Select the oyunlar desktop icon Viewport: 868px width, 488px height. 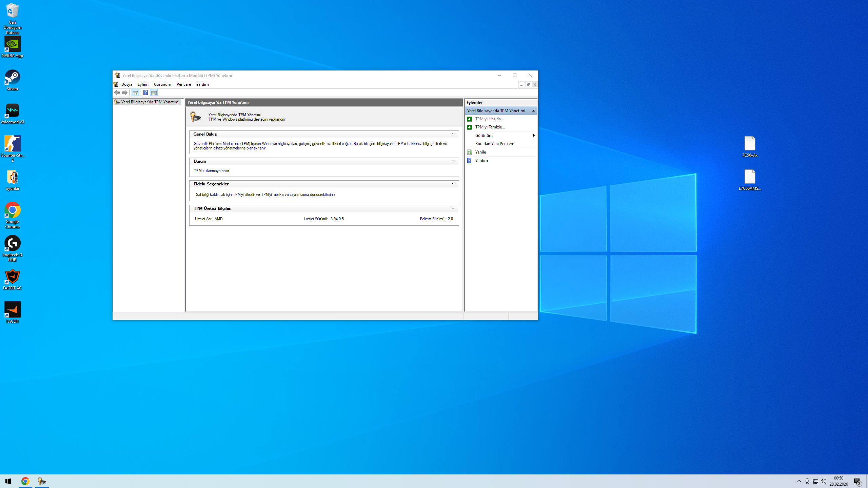[x=12, y=180]
